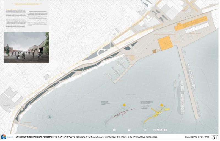Viewport: 220px width, 141px height.
Task: Click the 'CONCURSO INTERNACIONAL PLAN MAESTRO Y ANTEPROYECTO' title
Action: (x=45, y=137)
